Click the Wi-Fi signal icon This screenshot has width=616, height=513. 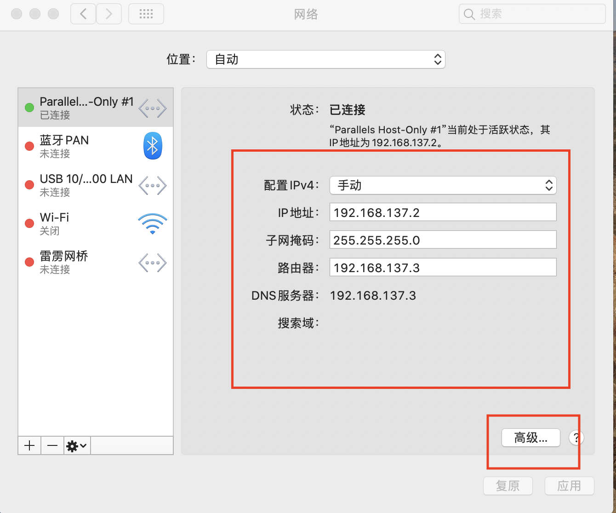[153, 224]
